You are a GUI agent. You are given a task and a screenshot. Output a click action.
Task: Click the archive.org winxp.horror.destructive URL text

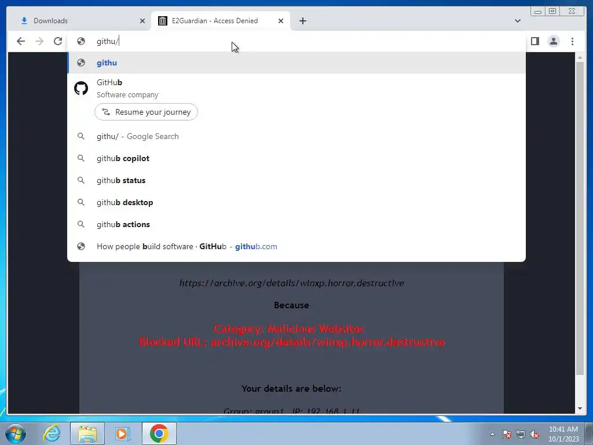[292, 283]
